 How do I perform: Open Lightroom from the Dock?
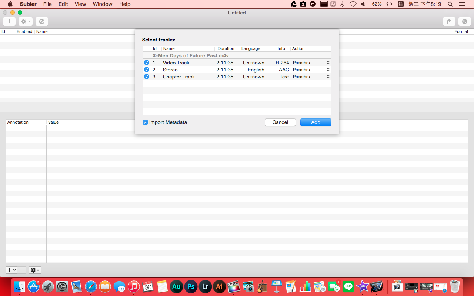205,286
